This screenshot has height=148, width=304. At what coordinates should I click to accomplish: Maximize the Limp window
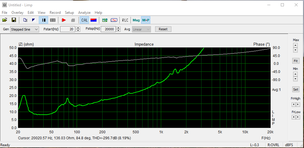282,5
